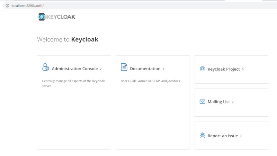This screenshot has width=277, height=156.
Task: Click 'Centrally manage all aspects' description text
Action: pos(73,83)
